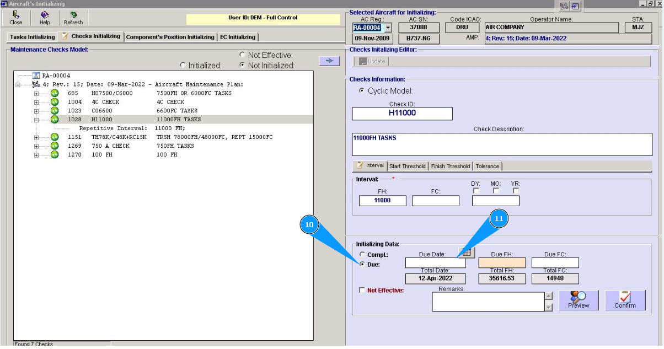Open Help from the toolbar
This screenshot has width=664, height=349.
(45, 18)
